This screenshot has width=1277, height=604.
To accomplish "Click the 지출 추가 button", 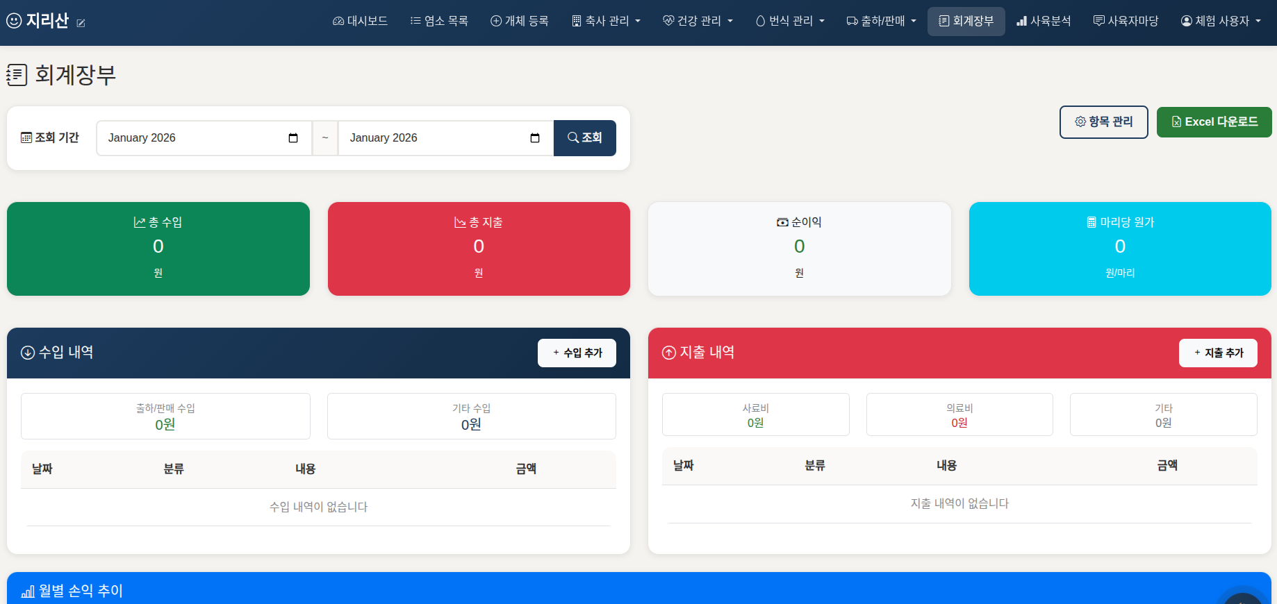I will point(1218,353).
